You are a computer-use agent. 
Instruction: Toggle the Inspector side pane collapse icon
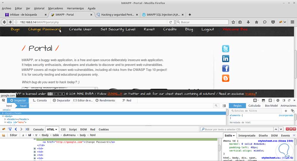(224, 106)
